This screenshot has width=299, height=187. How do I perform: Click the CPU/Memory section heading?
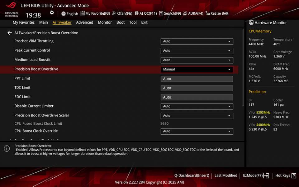point(260,31)
